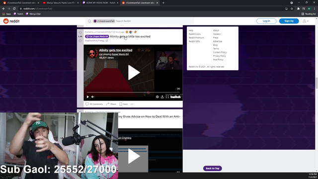Image resolution: width=318 pixels, height=179 pixels.
Task: Open the clip settings gear icon
Action: pyautogui.click(x=157, y=97)
